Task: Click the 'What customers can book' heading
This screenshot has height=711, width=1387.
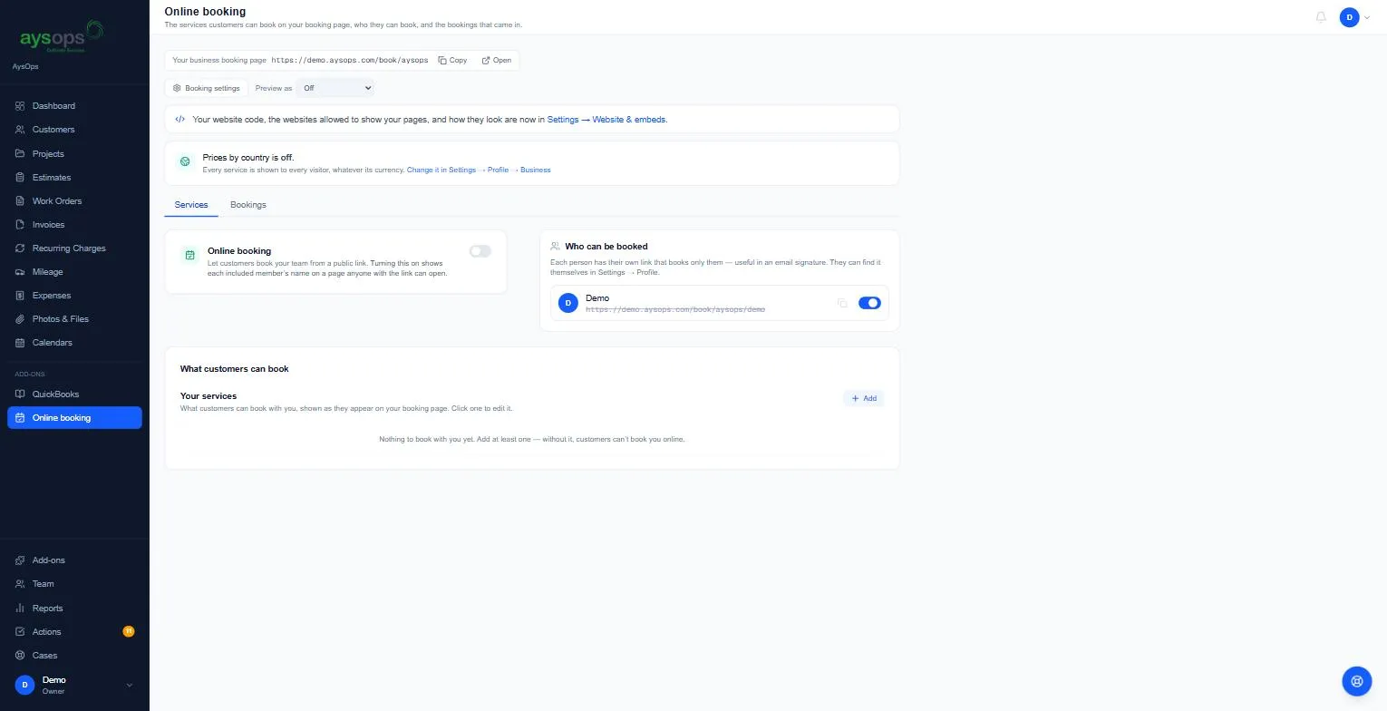Action: (x=234, y=369)
